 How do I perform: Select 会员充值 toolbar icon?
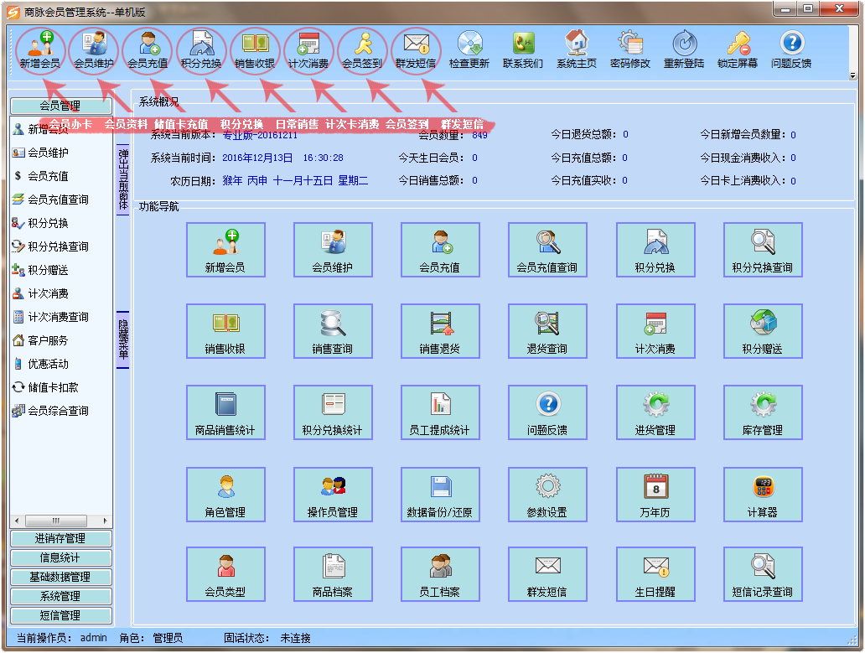(x=148, y=49)
